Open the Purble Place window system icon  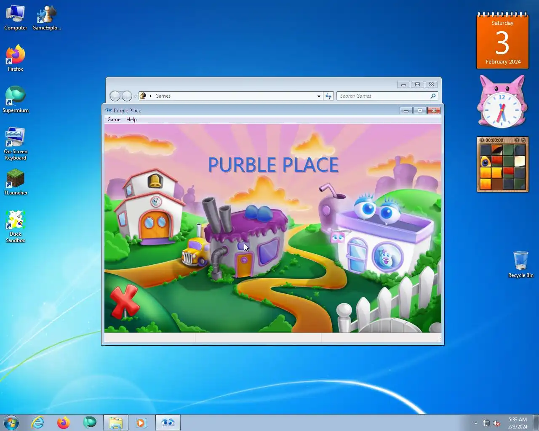[109, 110]
